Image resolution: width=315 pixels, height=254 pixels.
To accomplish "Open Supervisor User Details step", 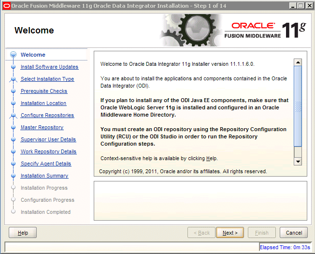I will pos(48,139).
